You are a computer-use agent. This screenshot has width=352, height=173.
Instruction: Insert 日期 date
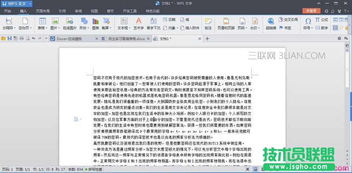169,20
